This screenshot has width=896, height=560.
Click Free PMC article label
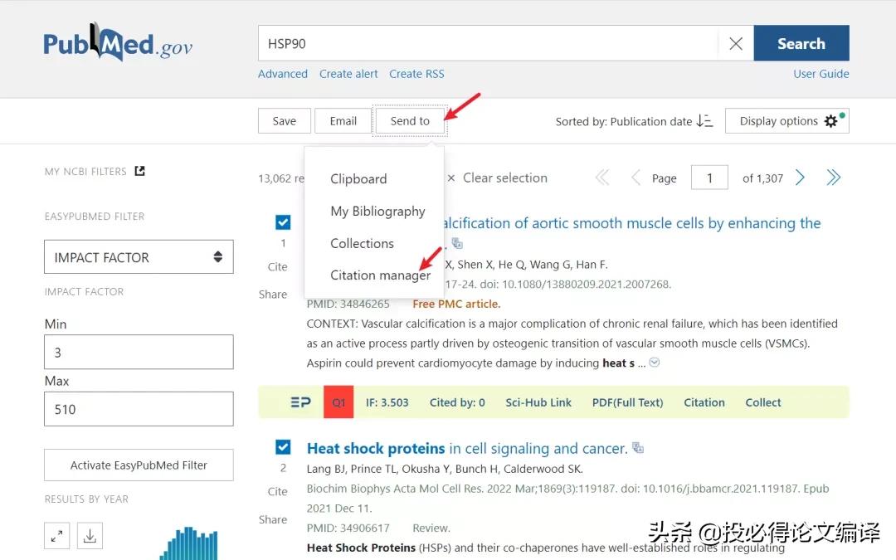pos(456,304)
